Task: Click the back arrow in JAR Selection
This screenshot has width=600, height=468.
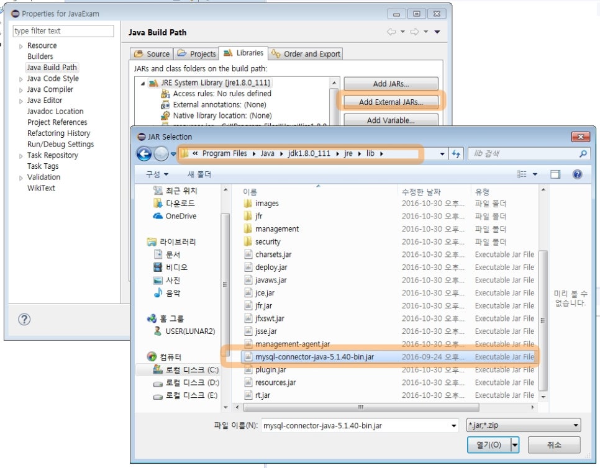Action: [x=144, y=154]
